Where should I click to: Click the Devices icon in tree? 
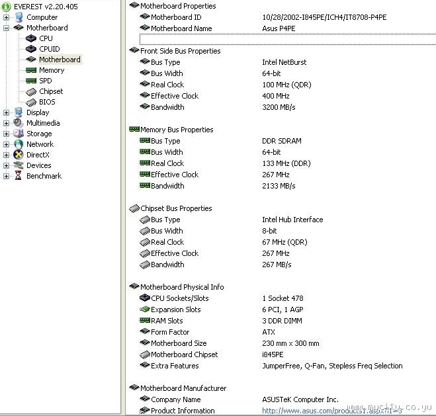tap(19, 165)
